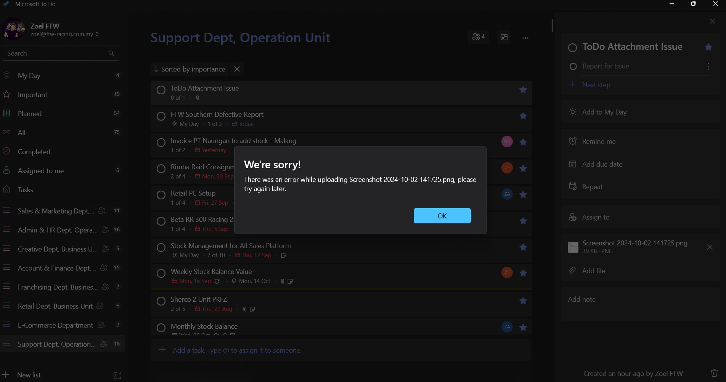The height and width of the screenshot is (382, 726).
Task: Open Assigned to me list
Action: tap(63, 170)
